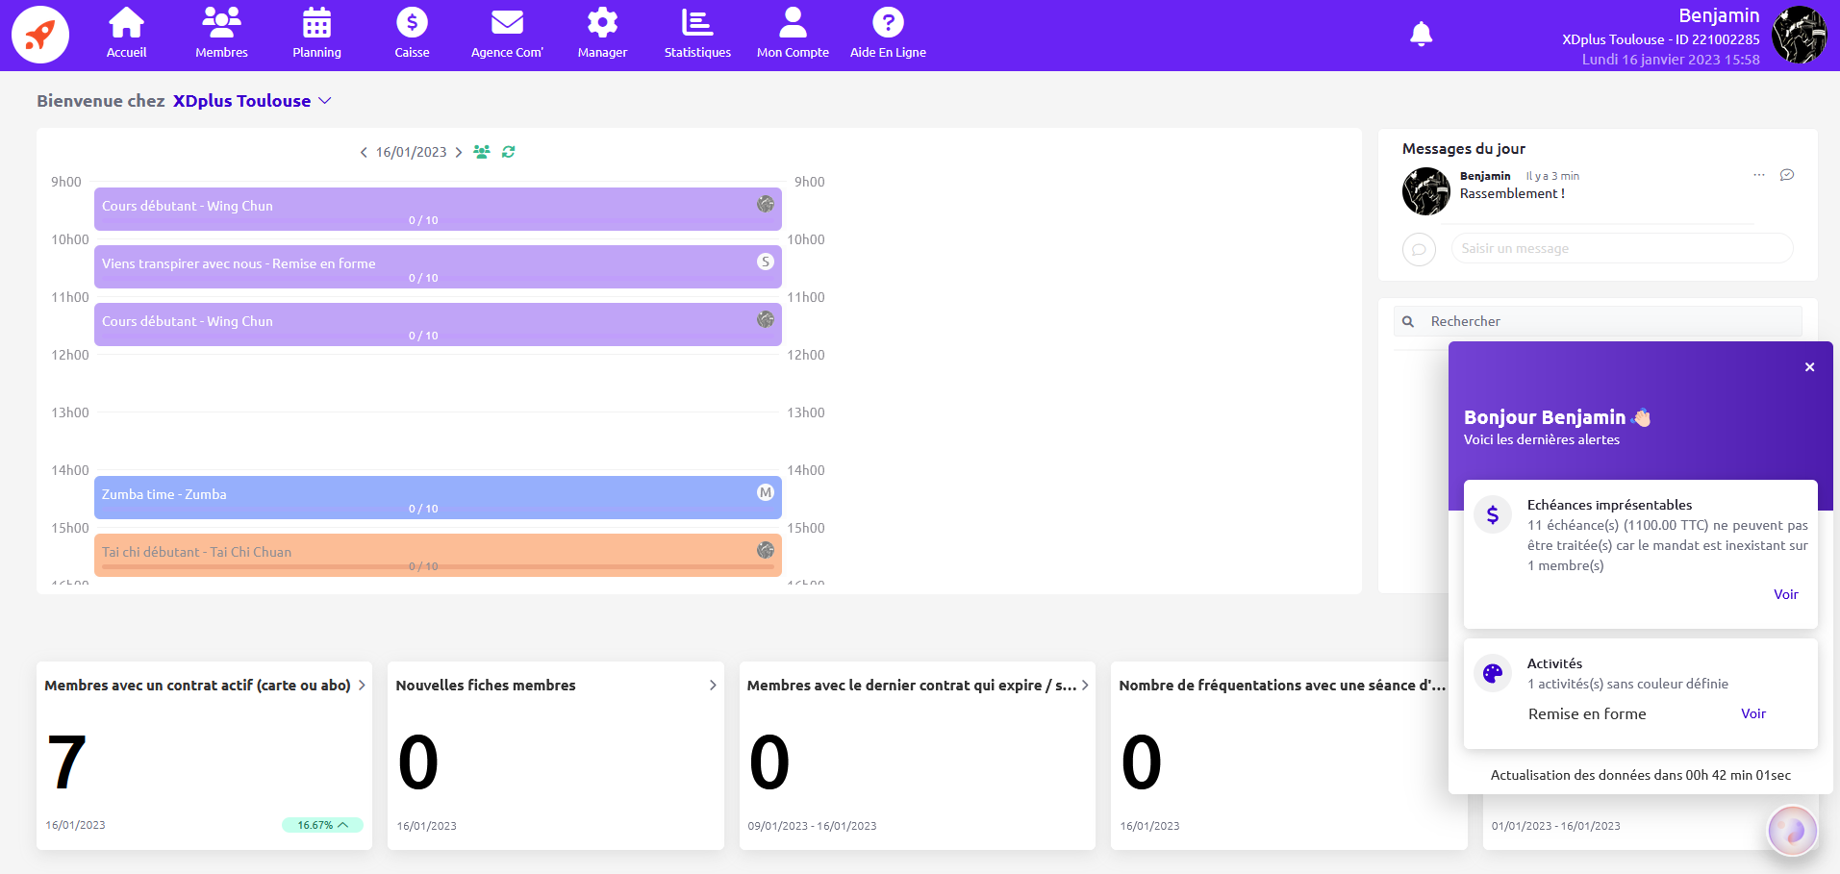The image size is (1840, 874).
Task: Expand Nouvelles fiches membres card arrow
Action: [713, 686]
